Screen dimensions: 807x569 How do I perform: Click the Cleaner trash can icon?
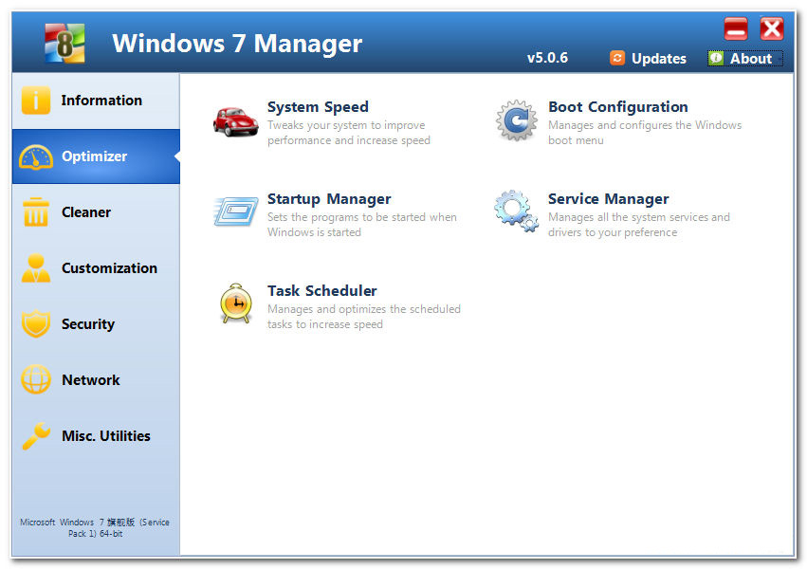[x=35, y=212]
